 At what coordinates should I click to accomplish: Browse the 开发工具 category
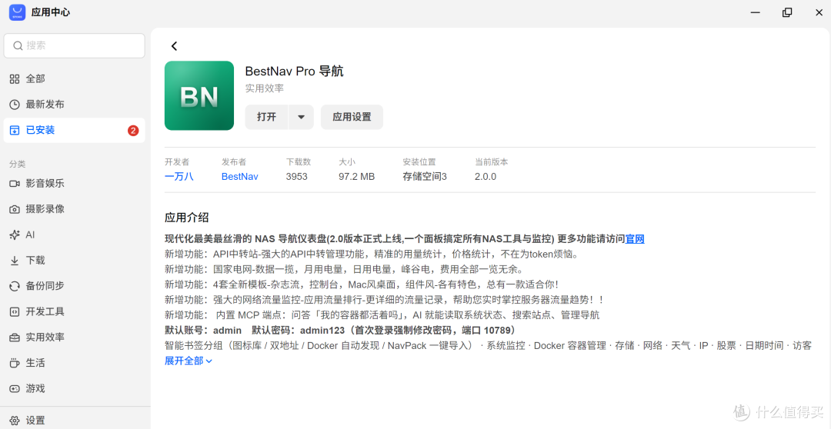[74, 311]
